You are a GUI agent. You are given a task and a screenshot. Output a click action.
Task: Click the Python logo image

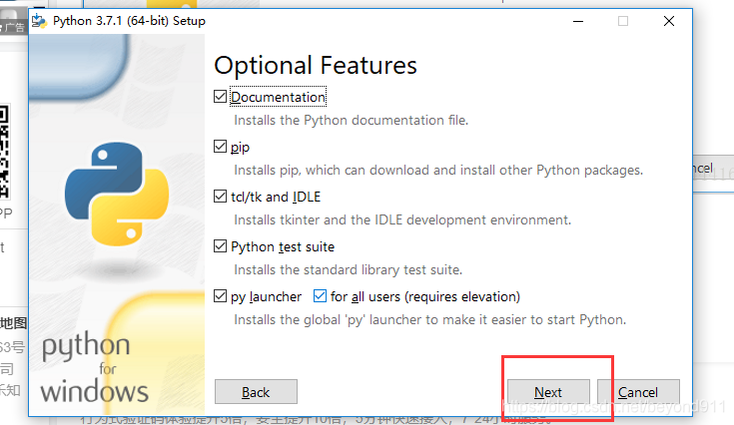[x=117, y=194]
